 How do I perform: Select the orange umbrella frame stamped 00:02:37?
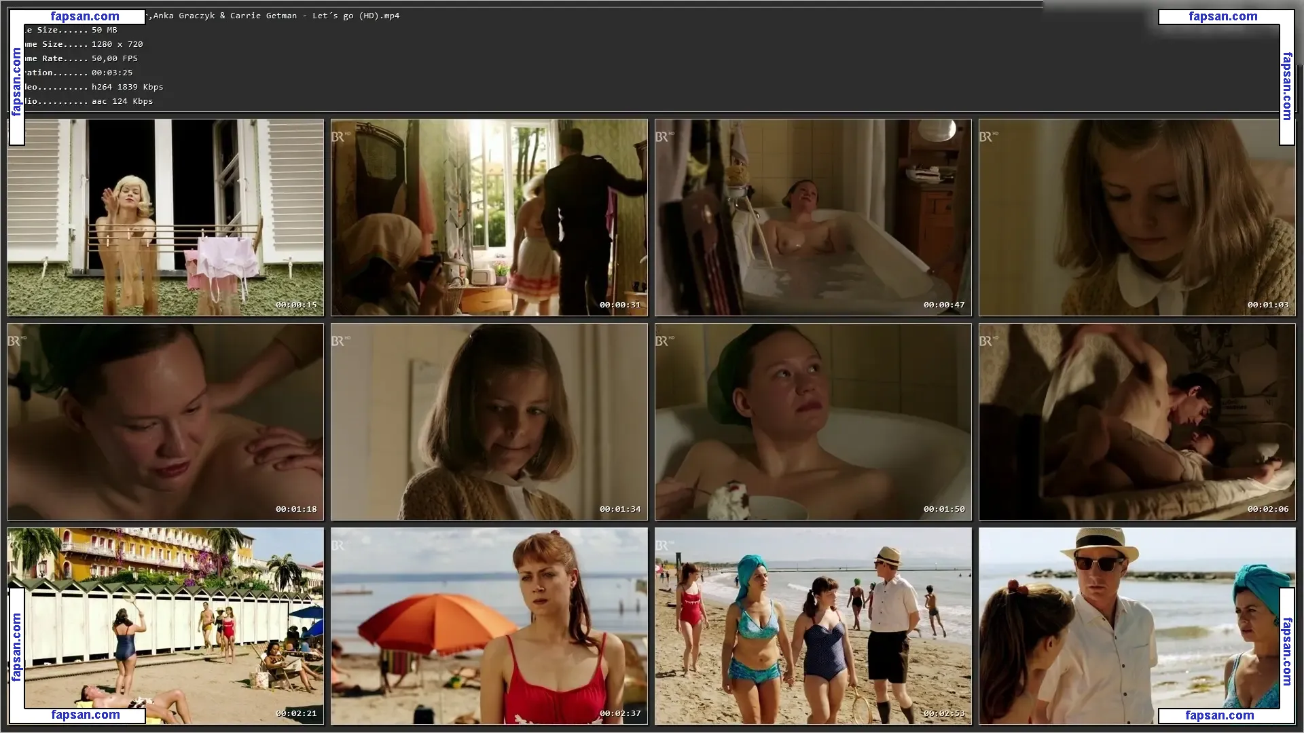pyautogui.click(x=489, y=626)
